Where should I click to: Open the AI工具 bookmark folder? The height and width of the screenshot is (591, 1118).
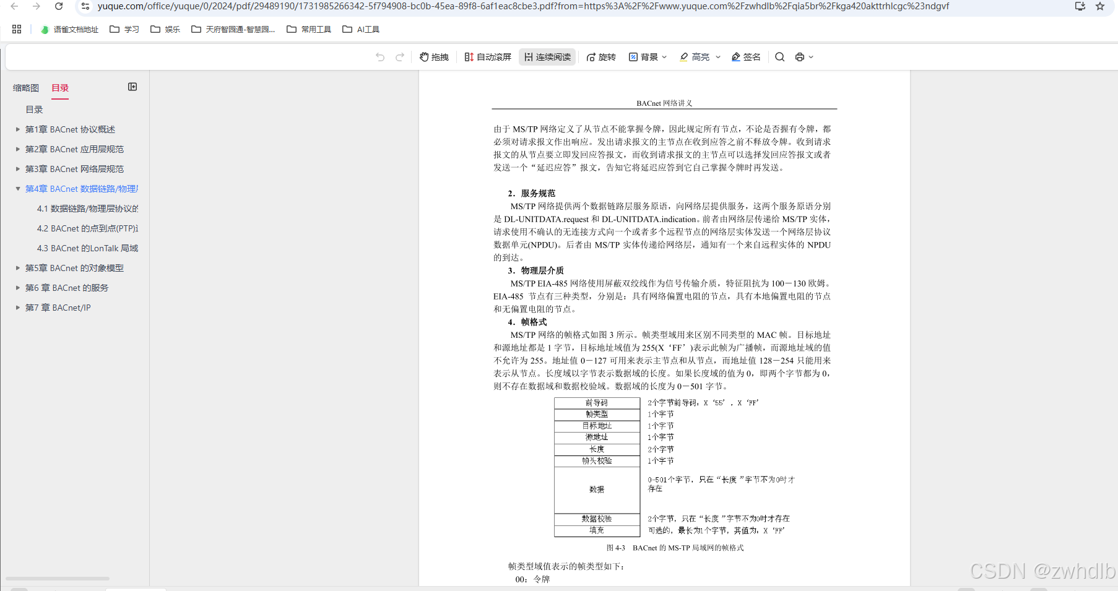click(361, 29)
